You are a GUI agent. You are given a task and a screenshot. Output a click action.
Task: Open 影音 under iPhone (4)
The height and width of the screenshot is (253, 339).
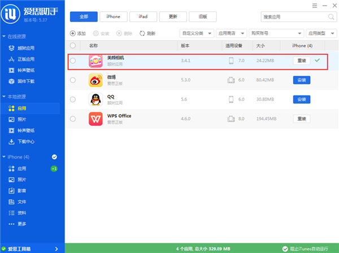(x=22, y=191)
